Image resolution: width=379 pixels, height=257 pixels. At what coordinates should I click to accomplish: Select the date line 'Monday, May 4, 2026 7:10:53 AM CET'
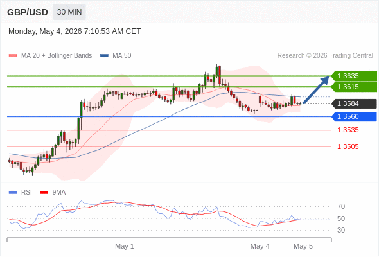pos(75,31)
